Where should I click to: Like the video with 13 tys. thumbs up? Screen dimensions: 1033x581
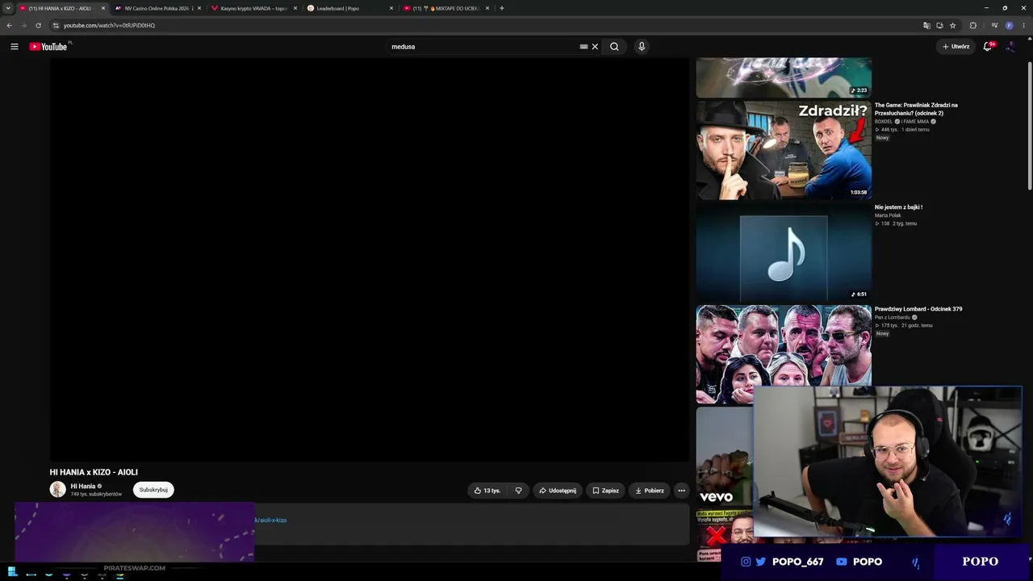point(487,491)
